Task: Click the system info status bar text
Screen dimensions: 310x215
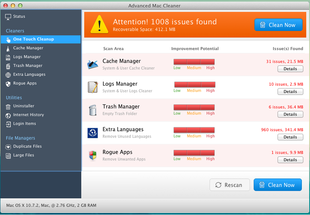Action: (51, 205)
